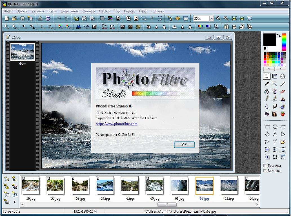This screenshot has width=291, height=216.
Task: Select the Ellipse selection shape
Action: point(275,127)
